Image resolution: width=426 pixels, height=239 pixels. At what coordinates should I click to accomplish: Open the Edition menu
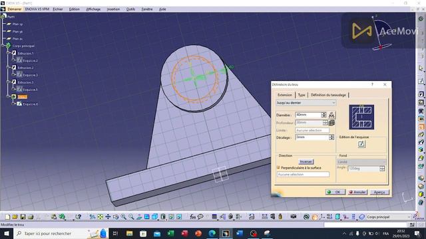tap(74, 9)
